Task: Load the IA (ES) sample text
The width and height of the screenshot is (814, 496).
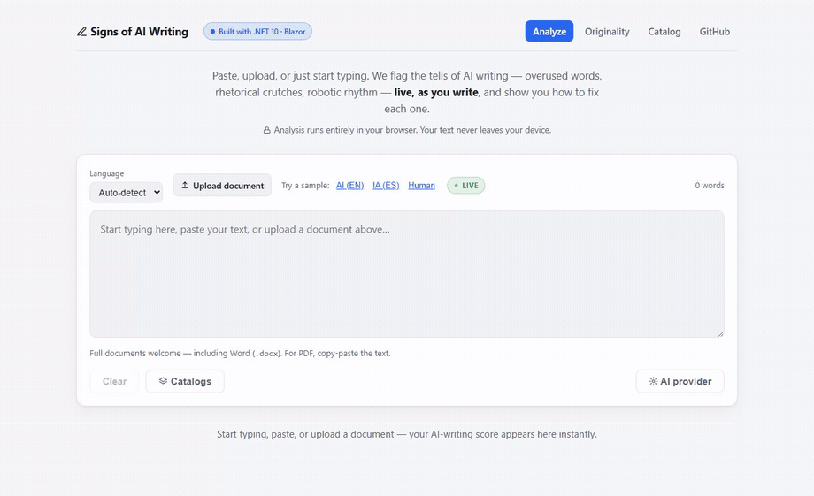Action: [386, 185]
